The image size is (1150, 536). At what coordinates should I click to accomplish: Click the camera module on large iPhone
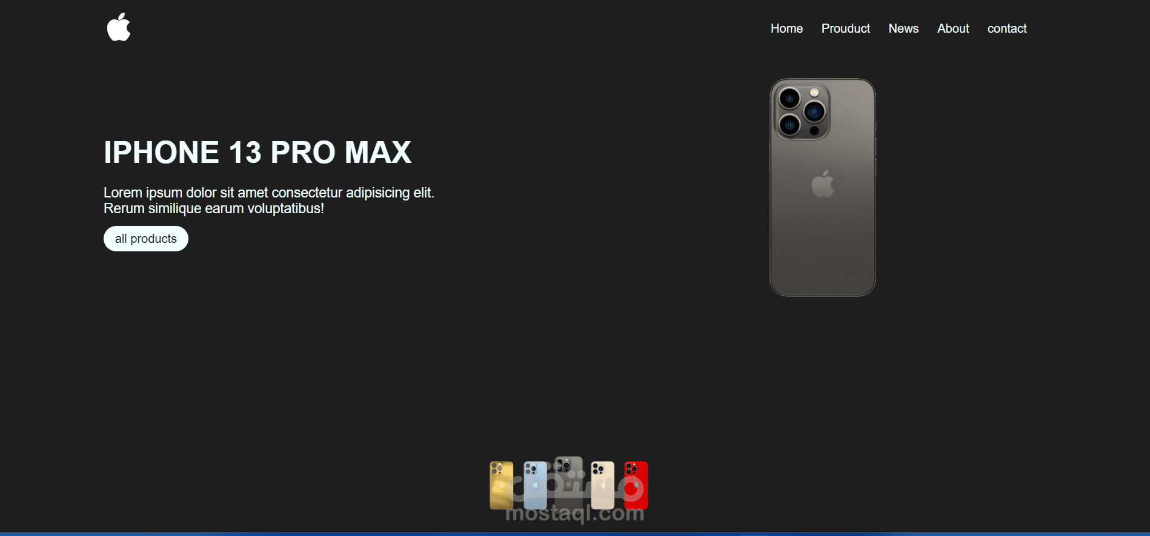[x=802, y=111]
